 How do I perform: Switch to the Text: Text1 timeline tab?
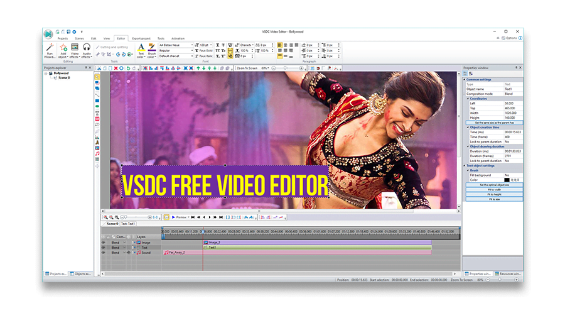click(128, 224)
